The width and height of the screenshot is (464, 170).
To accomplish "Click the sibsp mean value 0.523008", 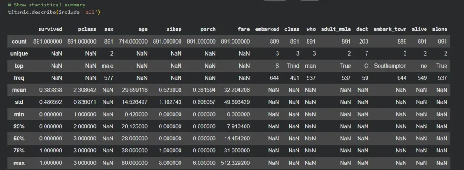I will (170, 90).
